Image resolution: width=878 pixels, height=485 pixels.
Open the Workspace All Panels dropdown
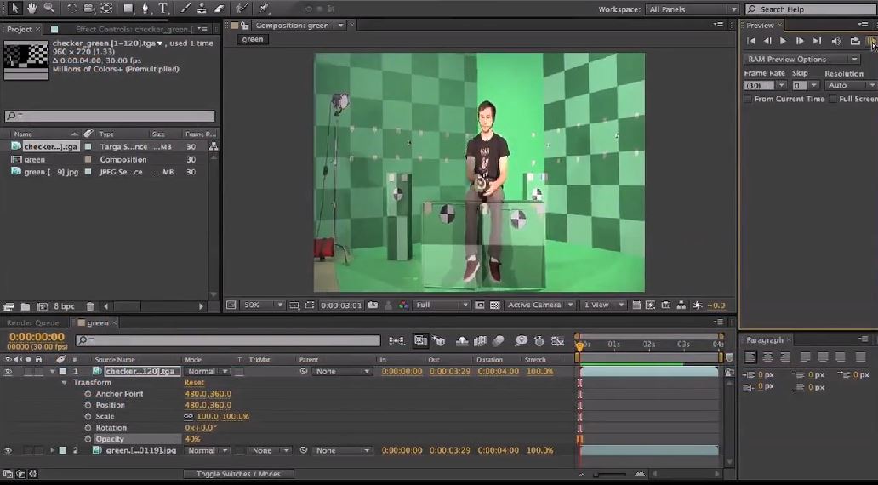click(x=693, y=9)
